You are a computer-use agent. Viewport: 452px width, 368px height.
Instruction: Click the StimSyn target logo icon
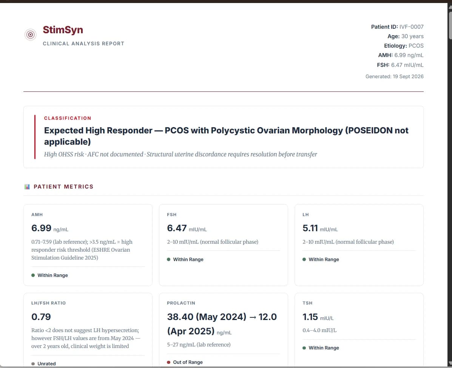pyautogui.click(x=30, y=35)
